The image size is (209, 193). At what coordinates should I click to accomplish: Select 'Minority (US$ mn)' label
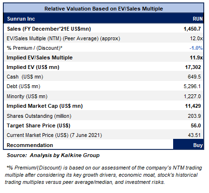[27, 96]
